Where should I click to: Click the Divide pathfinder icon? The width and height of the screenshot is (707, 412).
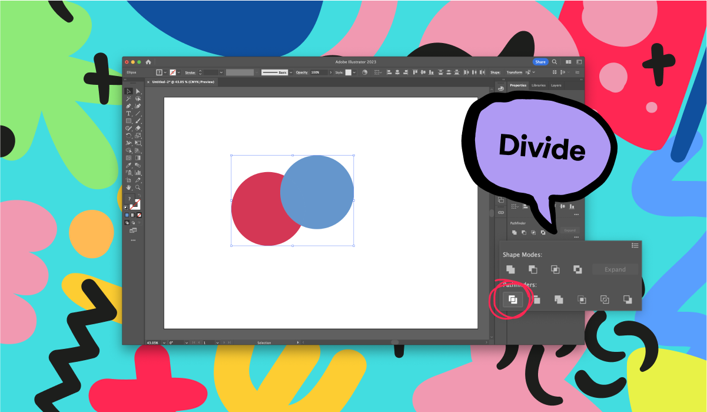(x=513, y=299)
